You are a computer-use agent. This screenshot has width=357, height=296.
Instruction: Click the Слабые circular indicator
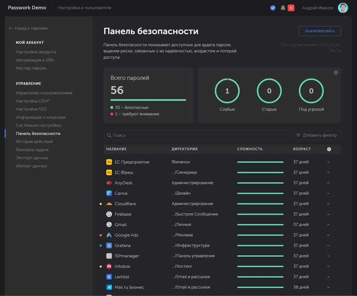227,91
